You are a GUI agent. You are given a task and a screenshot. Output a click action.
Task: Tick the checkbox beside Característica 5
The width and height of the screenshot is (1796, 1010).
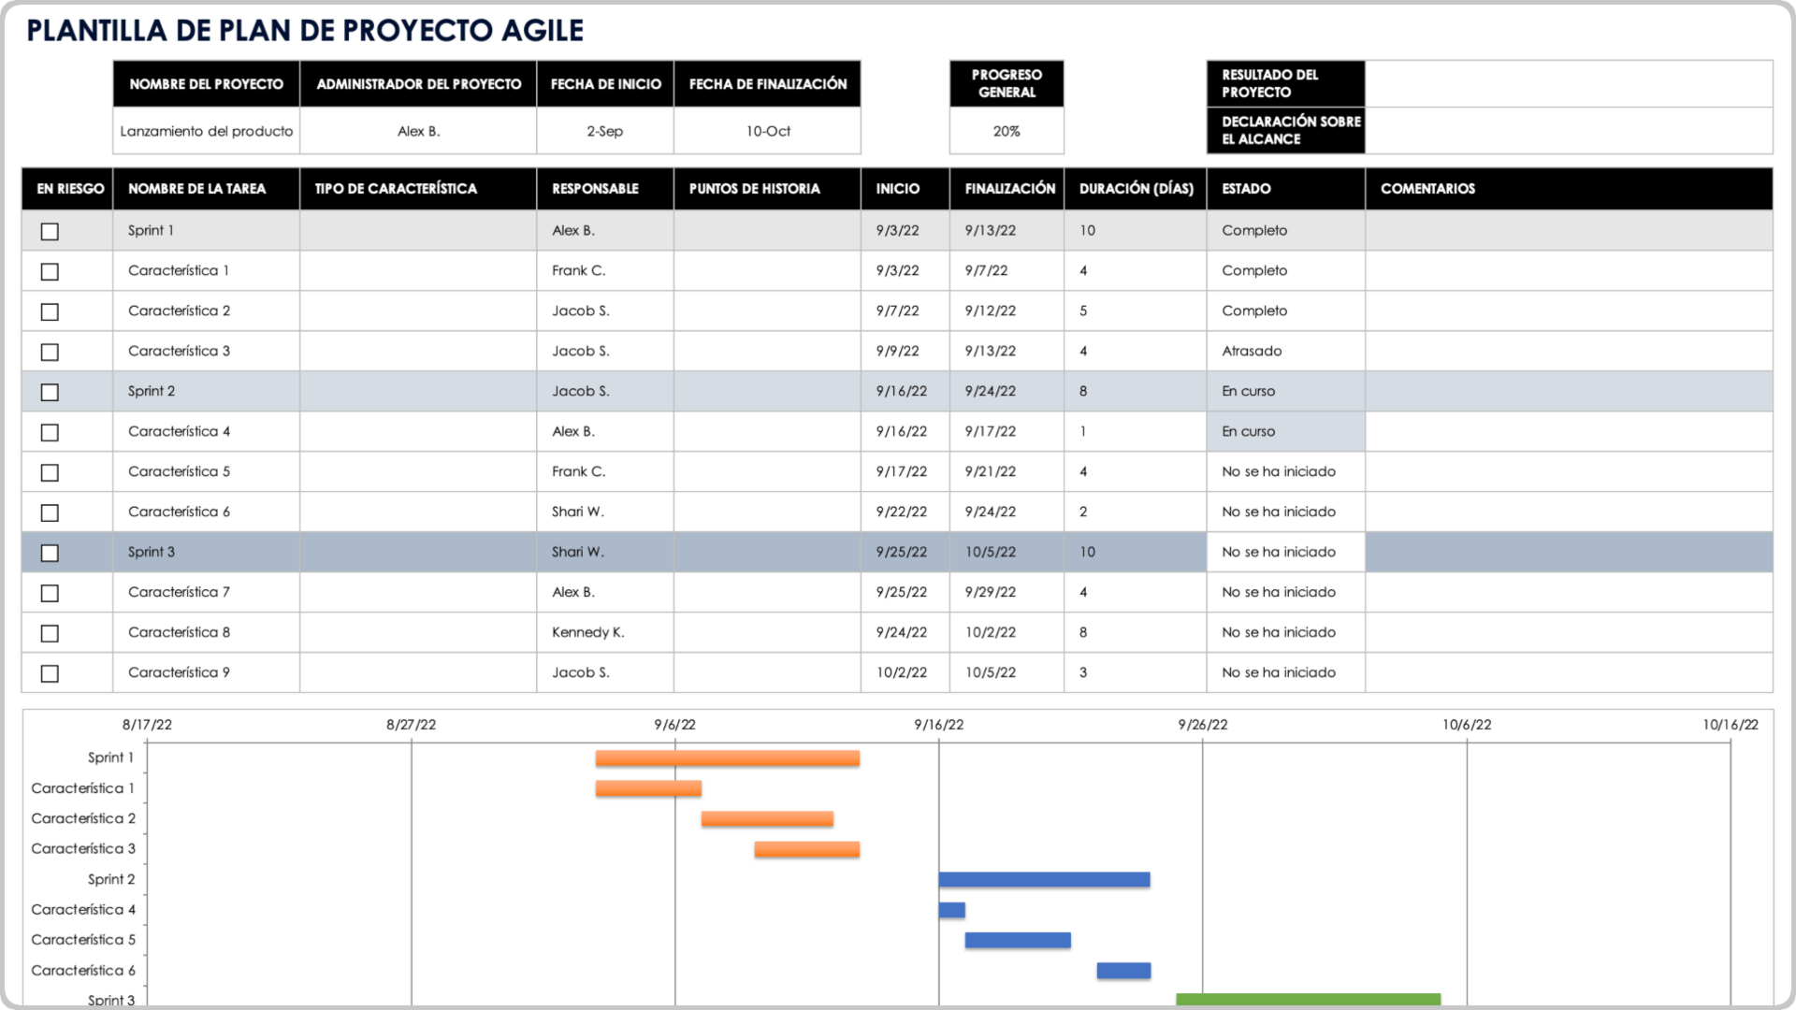pyautogui.click(x=50, y=472)
